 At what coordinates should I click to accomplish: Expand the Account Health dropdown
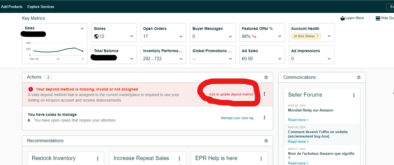point(329,36)
